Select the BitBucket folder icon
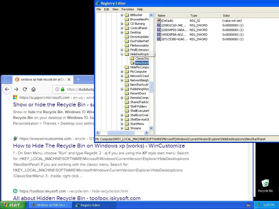 (x=127, y=15)
